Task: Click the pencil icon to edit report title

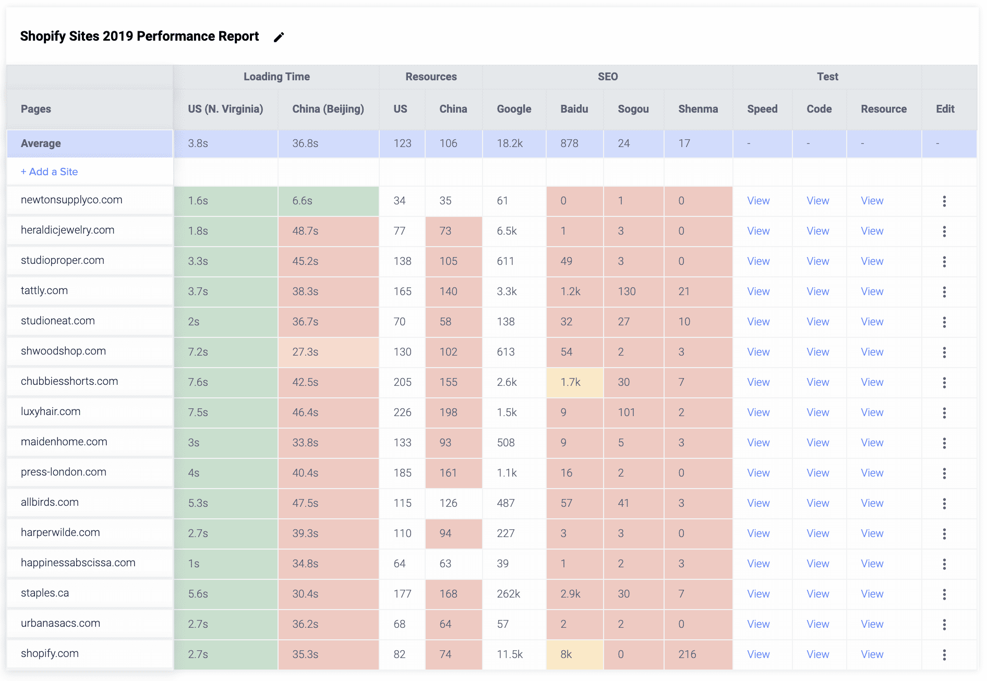Action: [279, 37]
